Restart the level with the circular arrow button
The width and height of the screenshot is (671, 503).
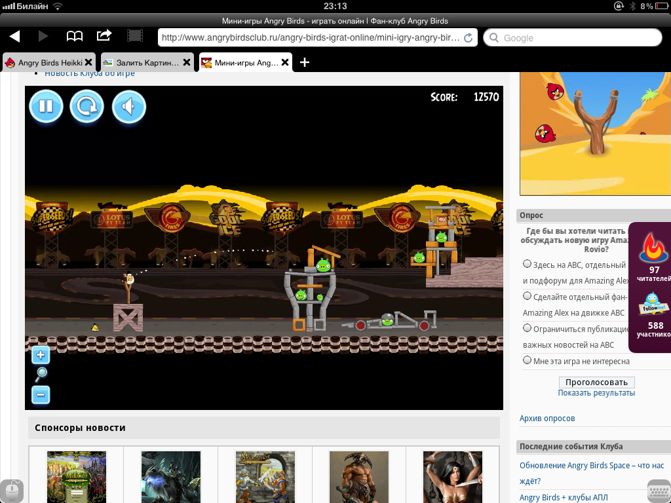click(87, 106)
